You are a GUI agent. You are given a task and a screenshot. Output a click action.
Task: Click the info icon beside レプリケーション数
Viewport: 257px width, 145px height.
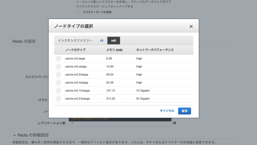coord(175,123)
